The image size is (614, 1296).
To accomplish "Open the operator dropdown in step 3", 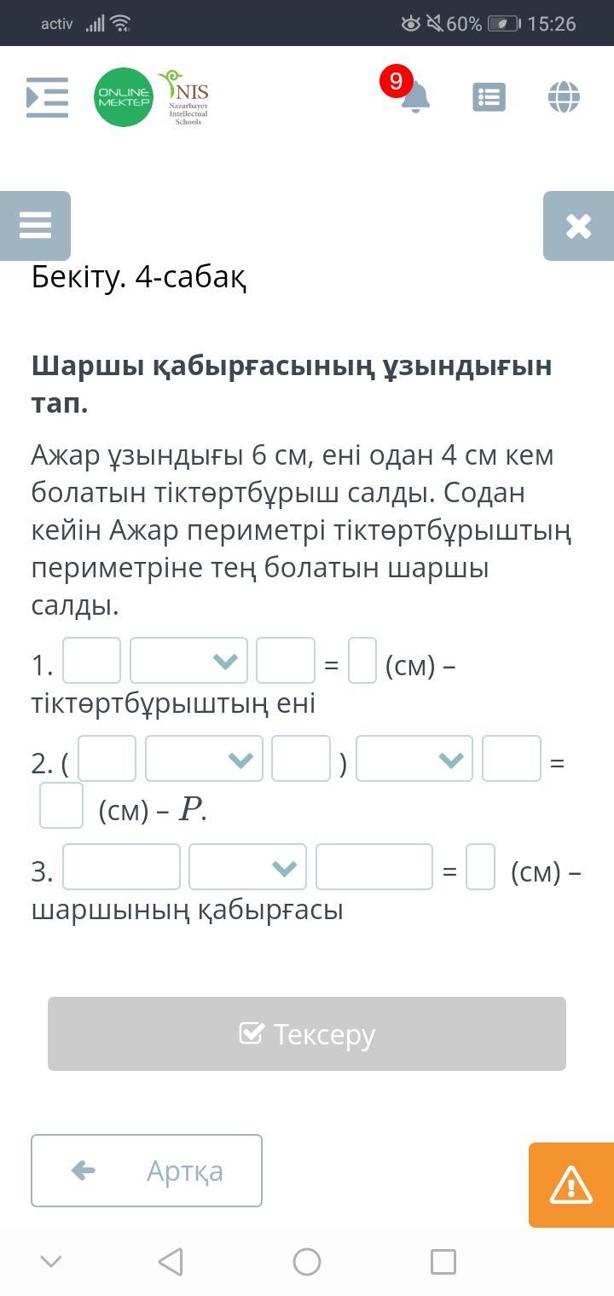I will point(247,867).
